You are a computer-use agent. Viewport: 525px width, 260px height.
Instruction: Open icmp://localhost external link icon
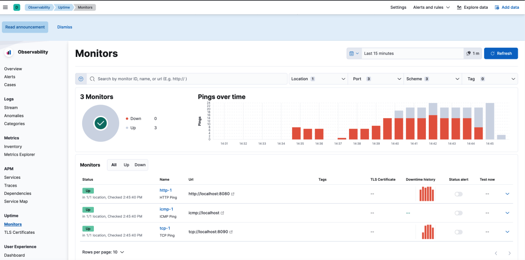click(222, 213)
